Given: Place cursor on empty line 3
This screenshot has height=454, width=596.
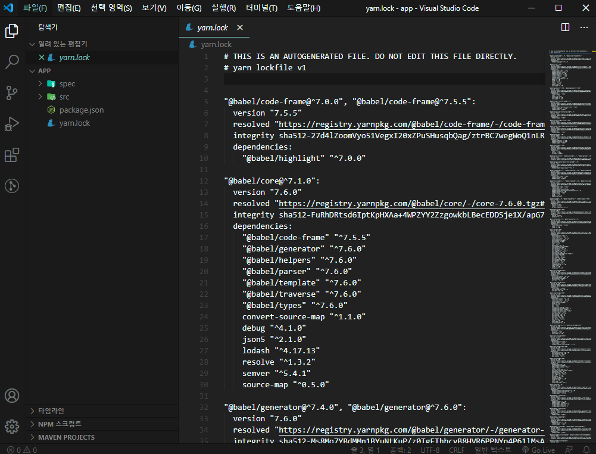Looking at the screenshot, I should pyautogui.click(x=384, y=79).
